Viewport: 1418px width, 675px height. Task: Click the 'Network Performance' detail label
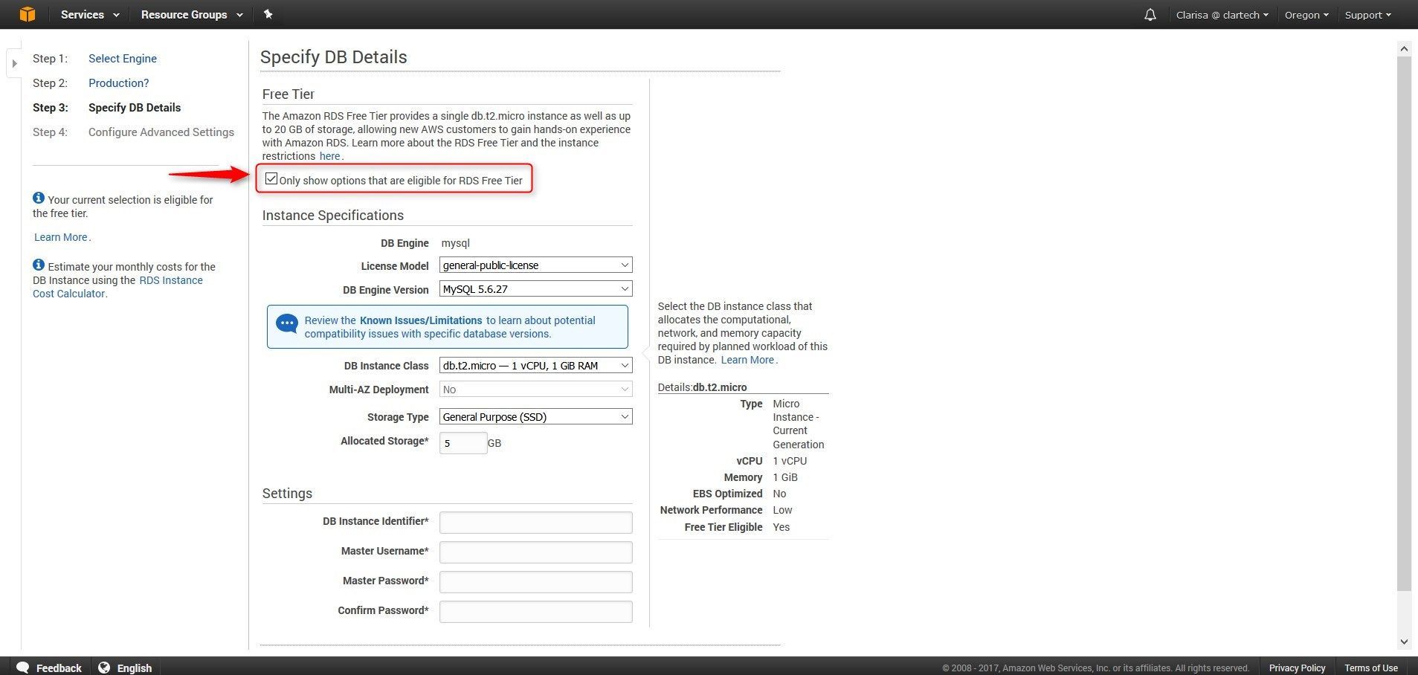tap(711, 510)
